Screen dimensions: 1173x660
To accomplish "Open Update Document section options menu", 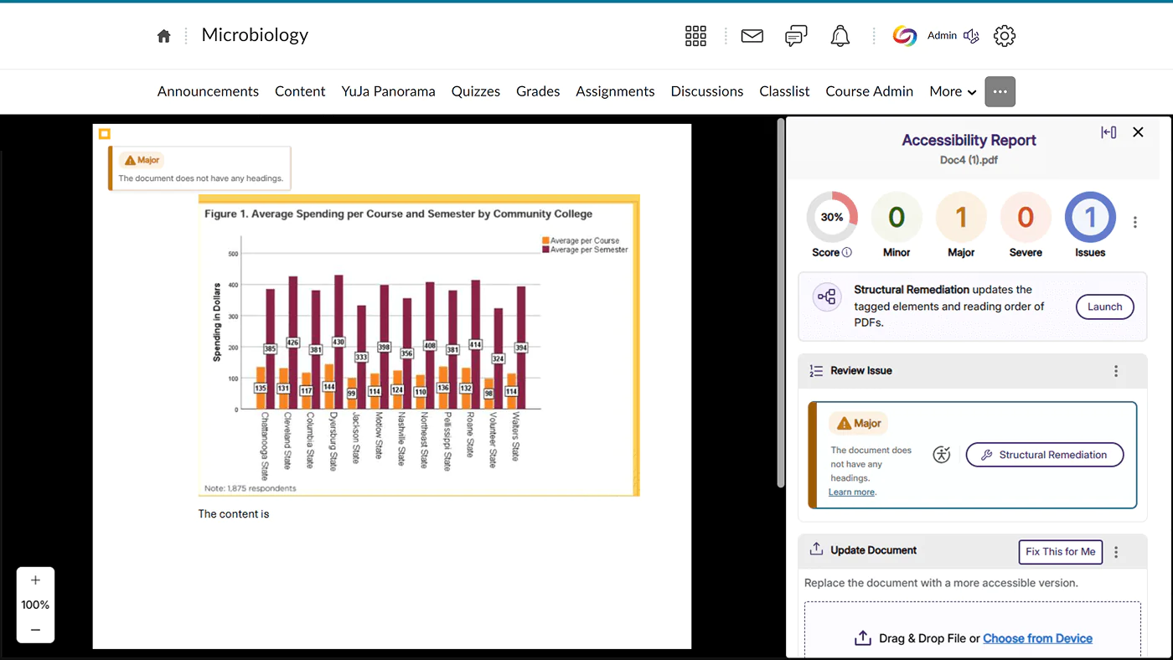I will click(1116, 552).
